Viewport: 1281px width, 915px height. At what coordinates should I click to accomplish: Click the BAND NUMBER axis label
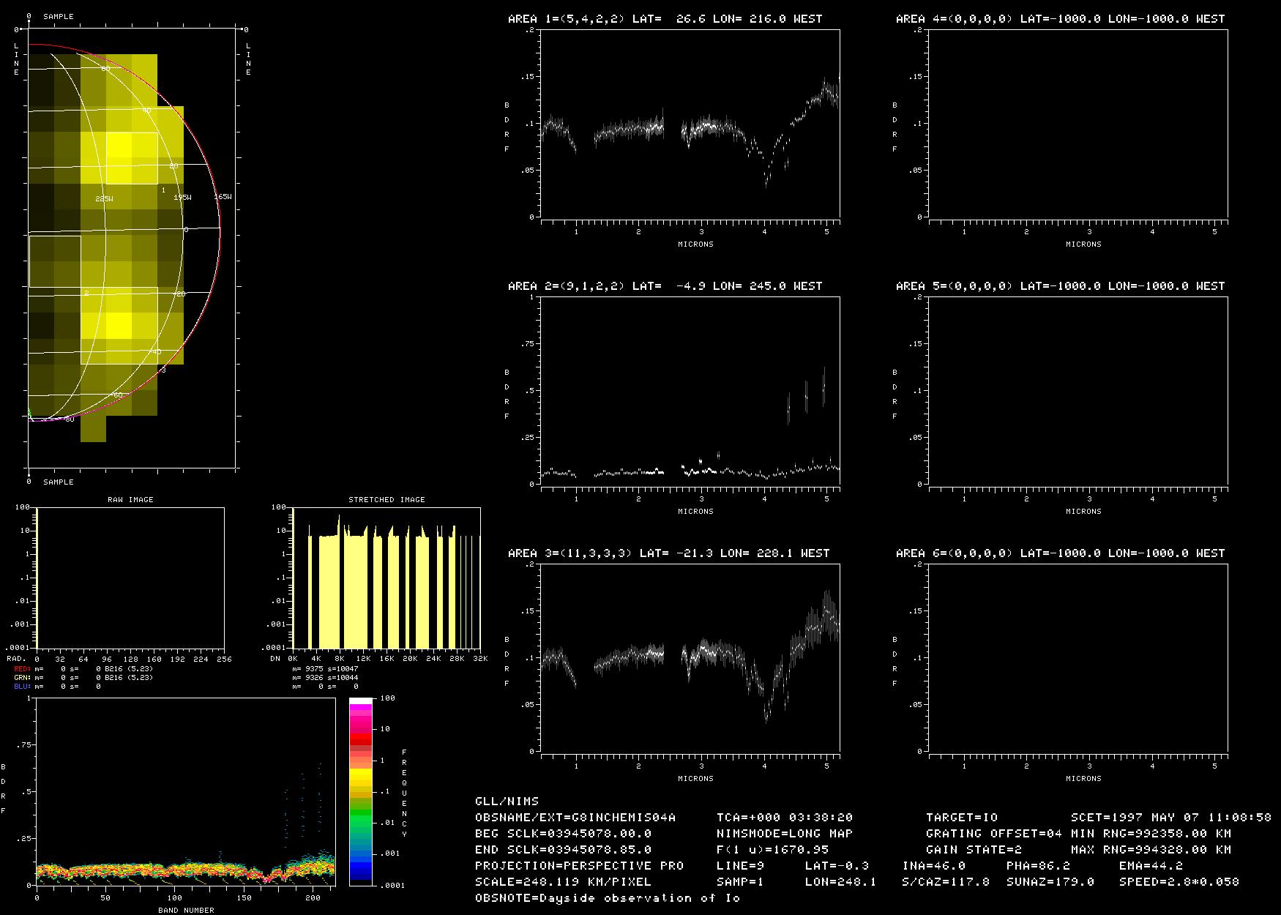click(186, 910)
